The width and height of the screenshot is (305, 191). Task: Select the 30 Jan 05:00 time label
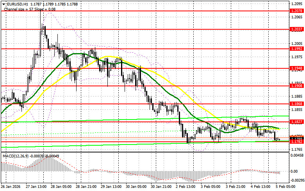click(x=136, y=187)
